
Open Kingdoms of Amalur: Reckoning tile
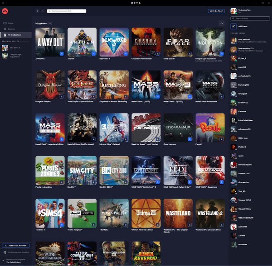click(x=114, y=85)
